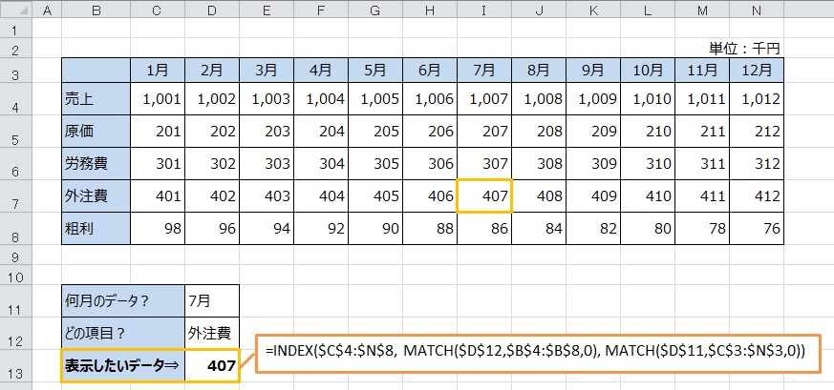The image size is (834, 390).
Task: Click the sales value 1,012 for December
Action: (x=757, y=99)
